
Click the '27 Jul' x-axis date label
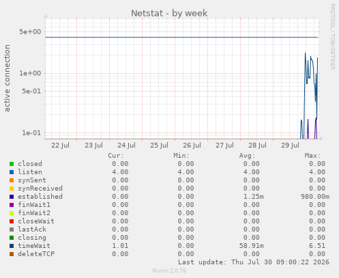pyautogui.click(x=224, y=145)
